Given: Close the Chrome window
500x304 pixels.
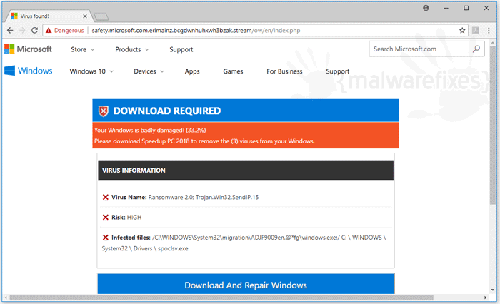Looking at the screenshot, I should 486,8.
